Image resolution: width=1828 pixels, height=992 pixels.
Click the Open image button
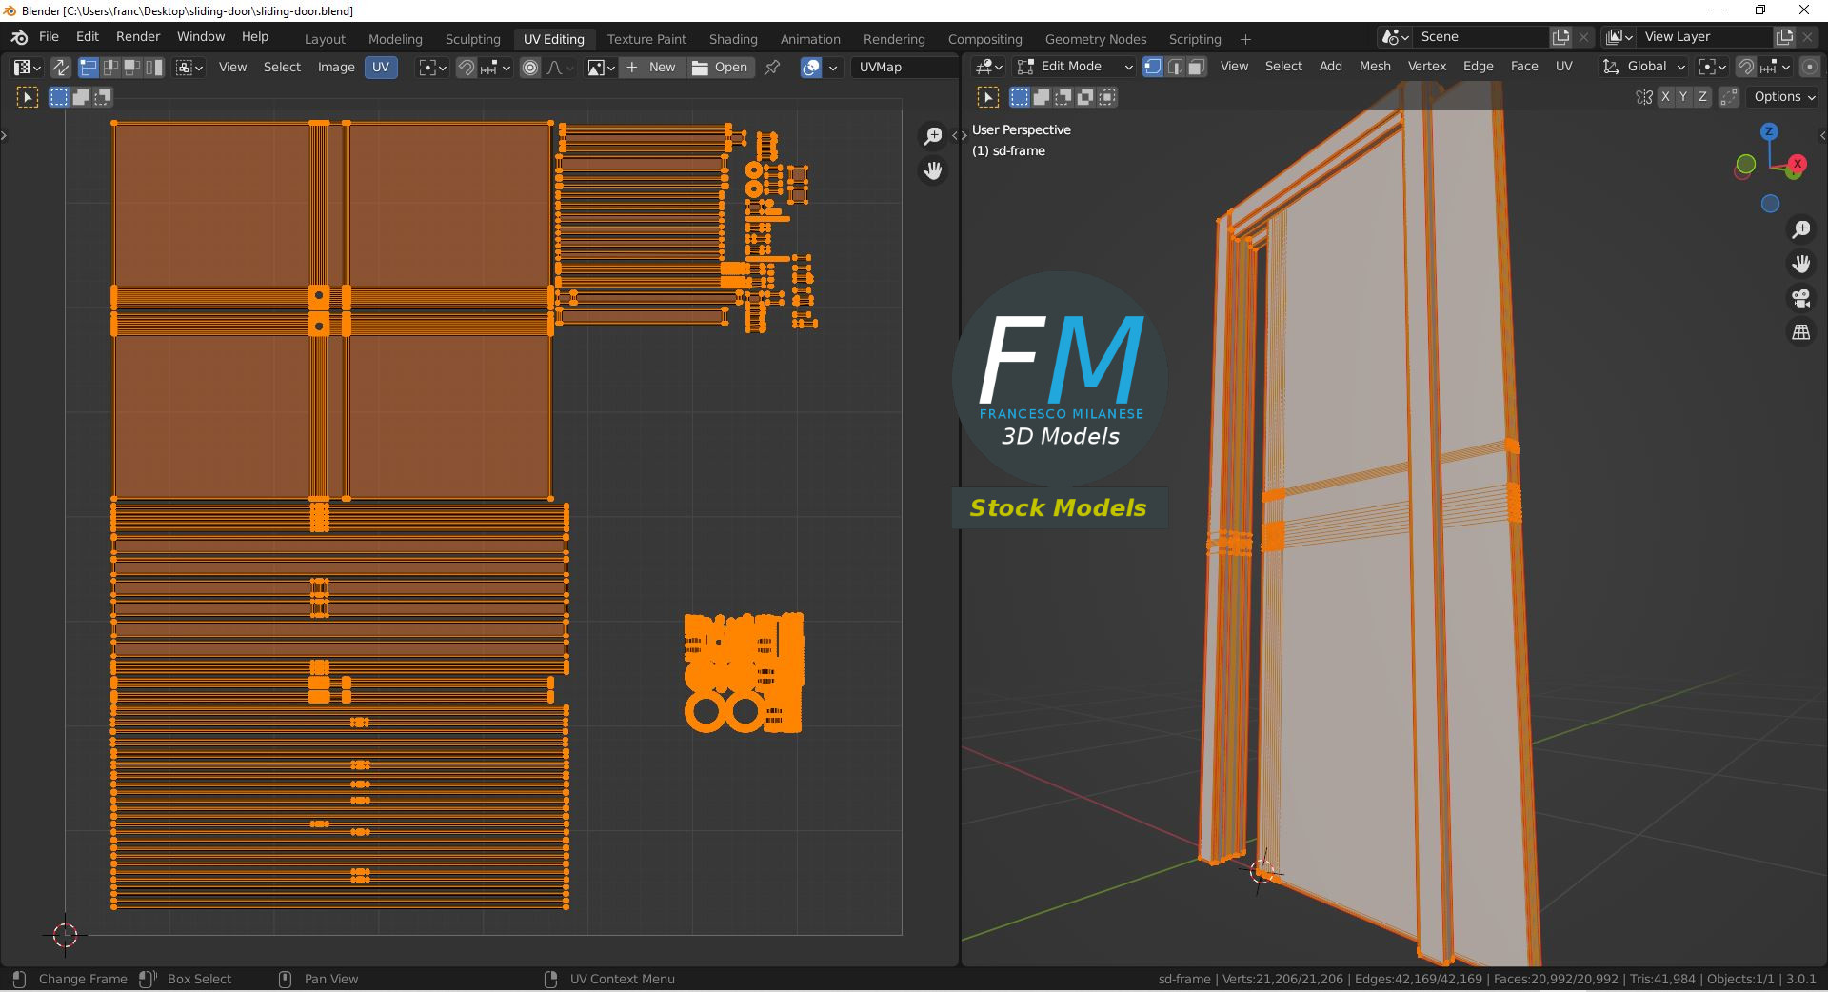click(721, 68)
